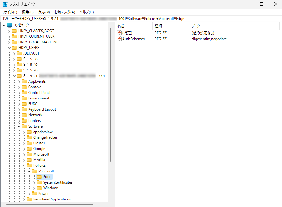Viewport: 282px width, 207px height.
Task: Collapse the Policies key chevron
Action: (24, 166)
